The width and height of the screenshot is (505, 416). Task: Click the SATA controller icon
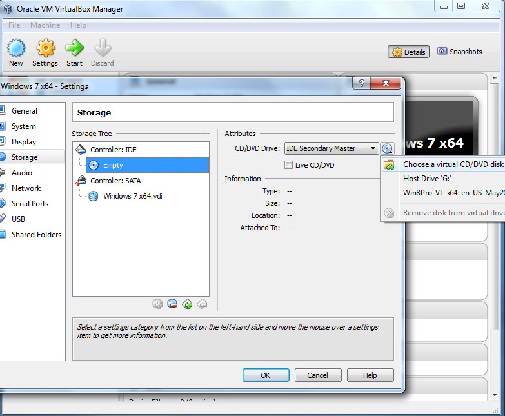(x=81, y=181)
